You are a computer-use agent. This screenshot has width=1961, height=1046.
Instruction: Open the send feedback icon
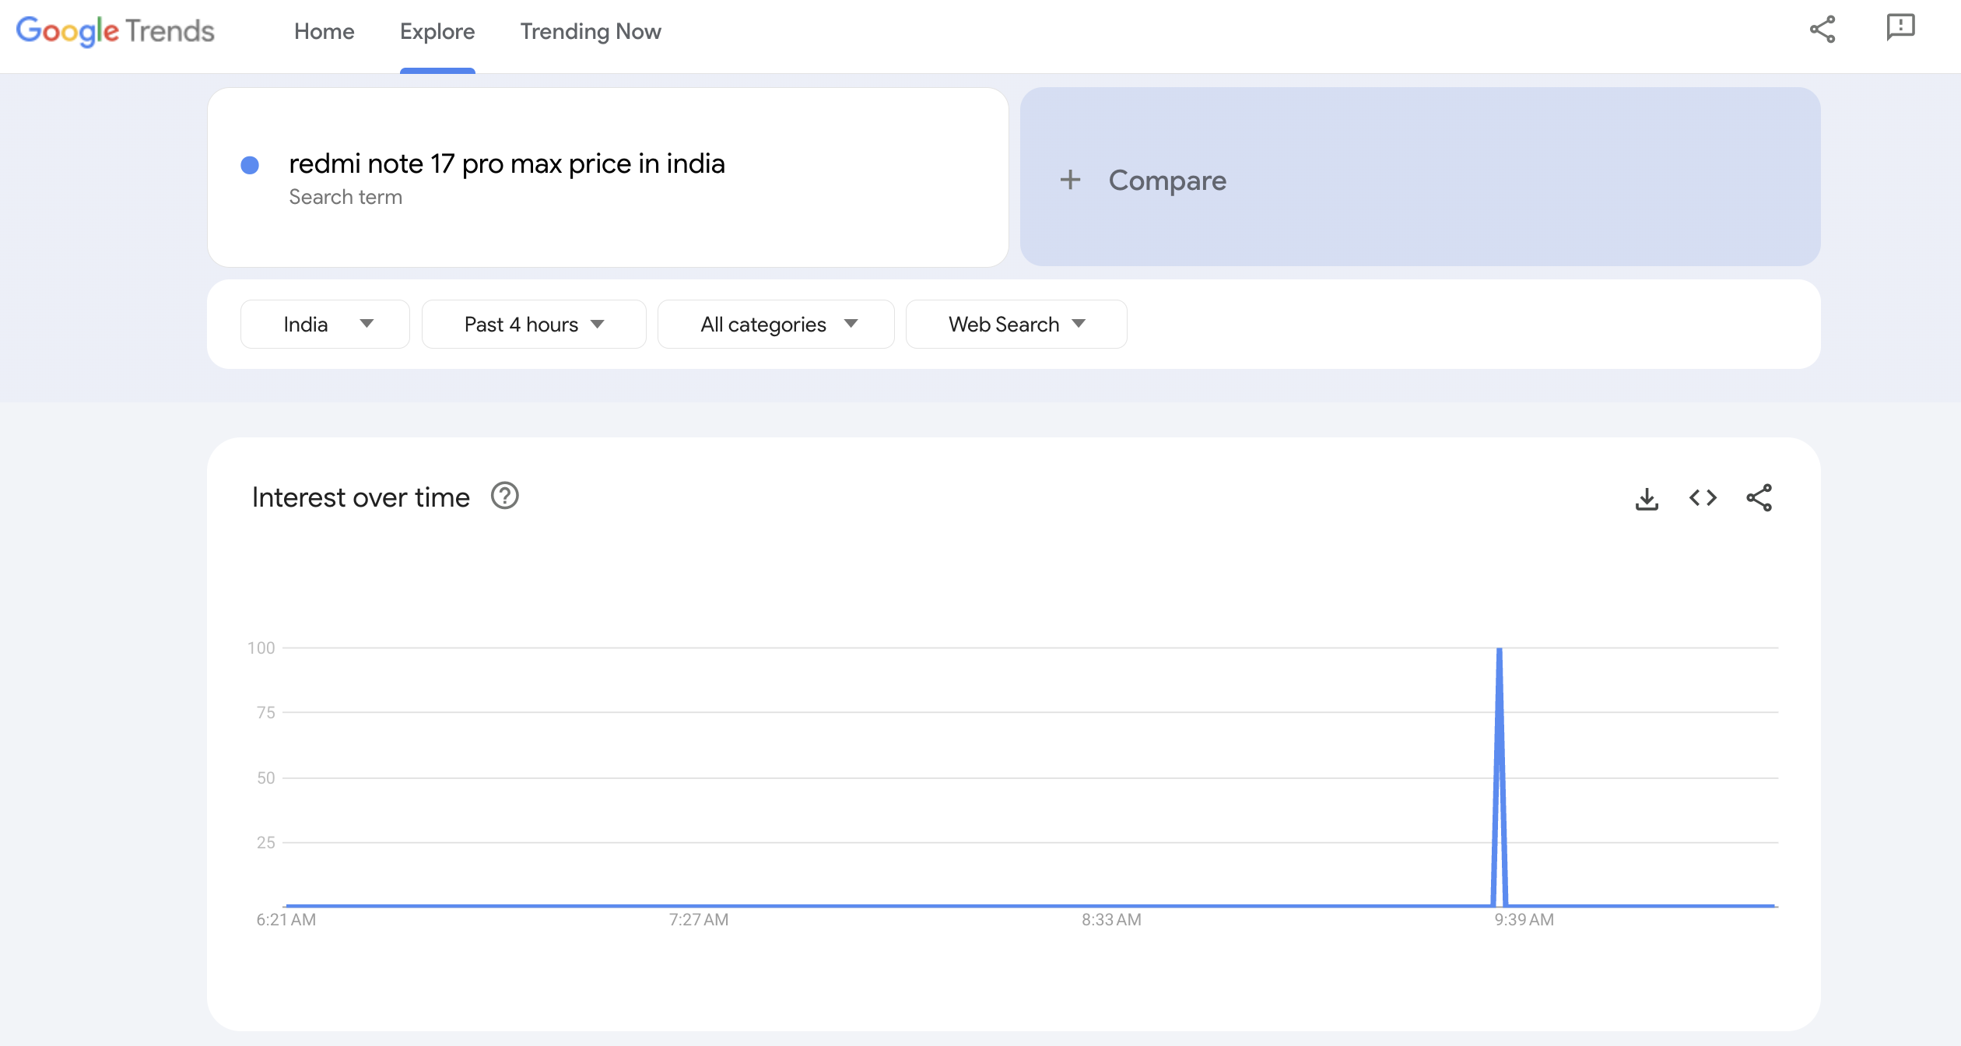1900,28
